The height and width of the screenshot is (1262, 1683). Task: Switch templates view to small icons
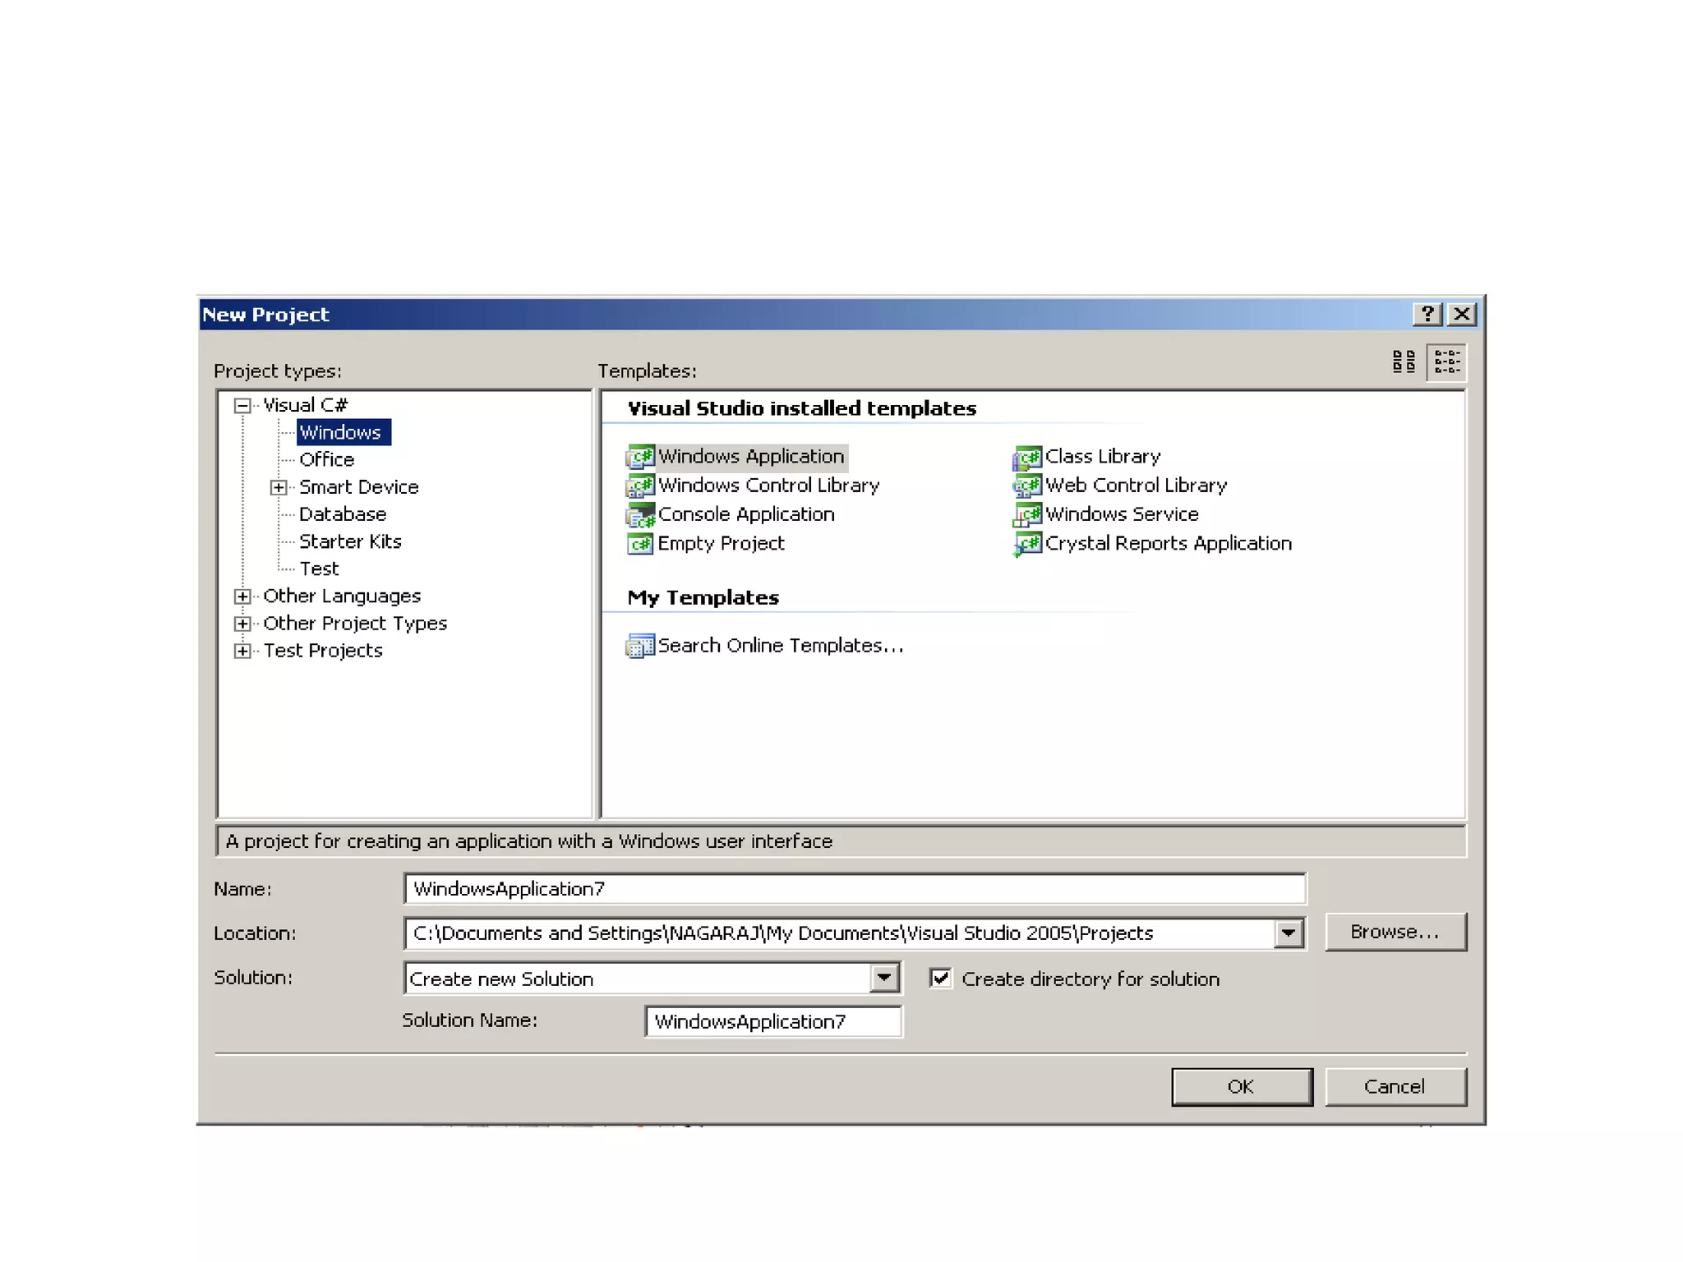[x=1446, y=362]
